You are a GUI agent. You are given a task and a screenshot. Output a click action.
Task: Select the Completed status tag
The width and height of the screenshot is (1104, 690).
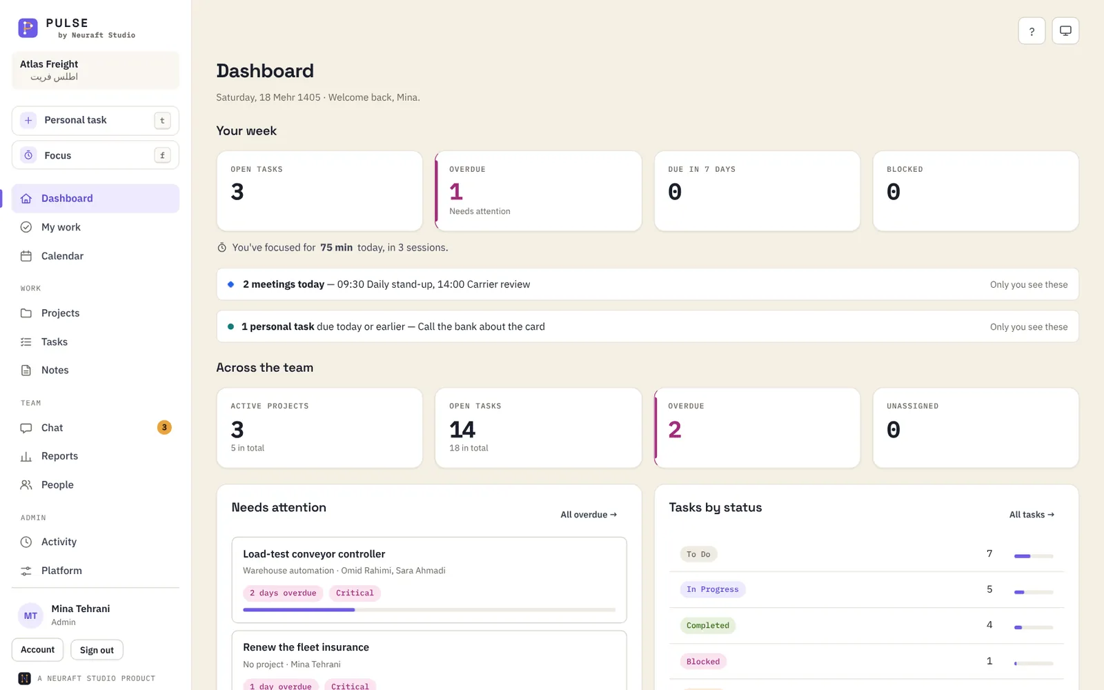coord(707,626)
